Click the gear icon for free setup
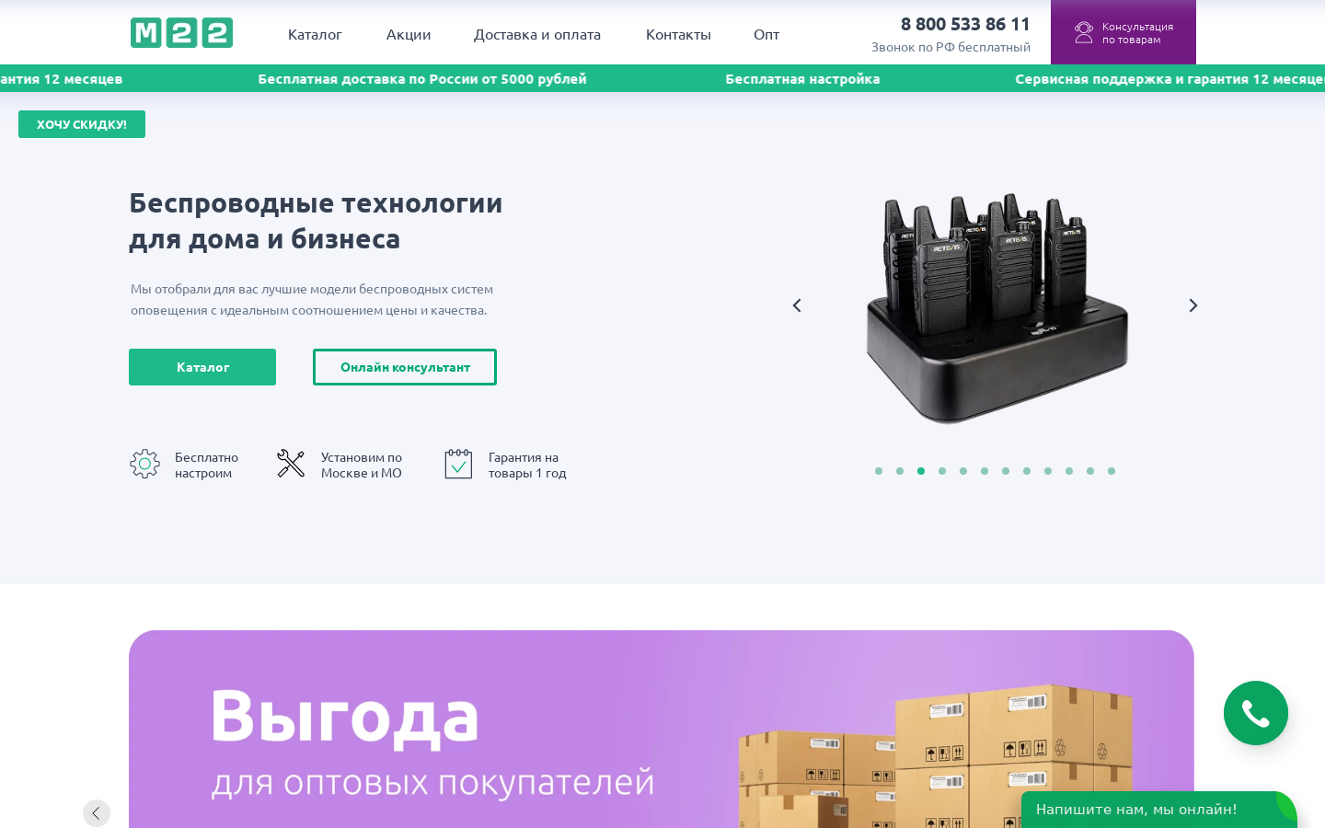The image size is (1325, 828). 144,464
